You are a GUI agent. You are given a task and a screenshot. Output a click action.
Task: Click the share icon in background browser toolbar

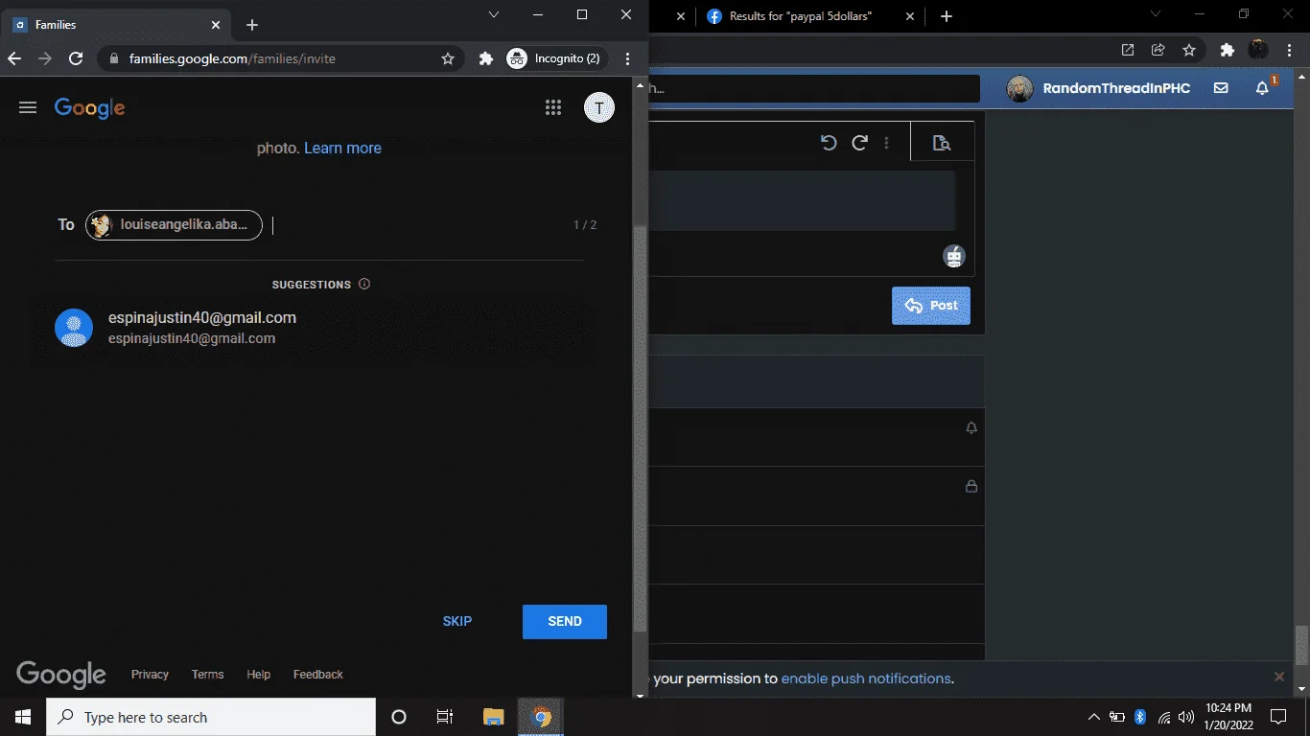coord(1158,50)
